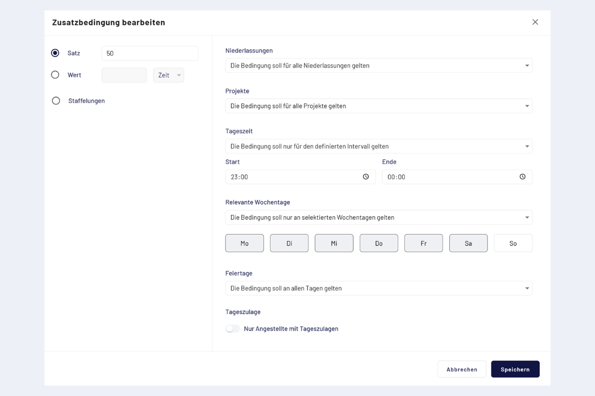Click the Satz input field with 50

click(150, 53)
